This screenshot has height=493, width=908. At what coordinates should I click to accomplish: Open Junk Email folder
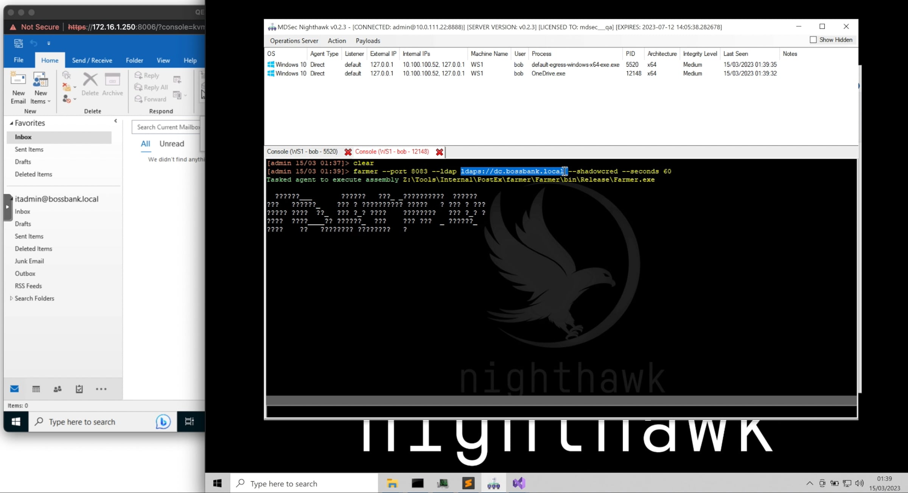[29, 261]
